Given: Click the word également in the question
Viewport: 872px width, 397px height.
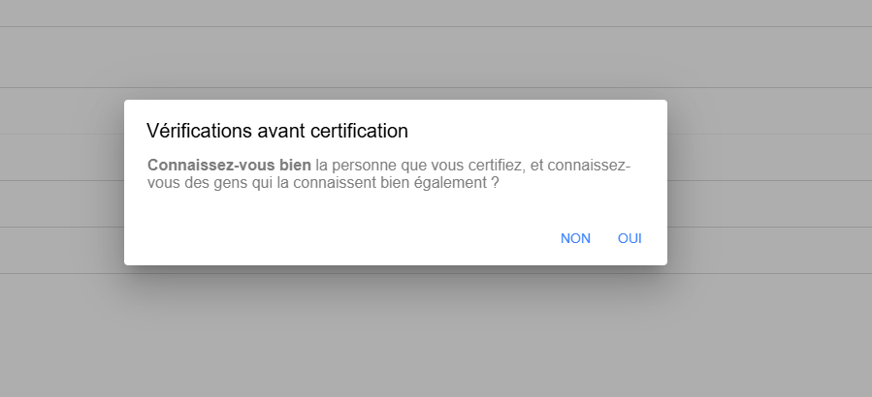Looking at the screenshot, I should coord(450,183).
